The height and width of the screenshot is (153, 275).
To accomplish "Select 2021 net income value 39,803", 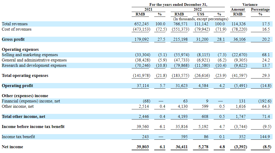I will pos(142,147).
